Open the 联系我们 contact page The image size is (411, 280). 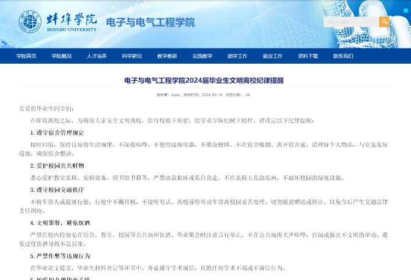coord(343,56)
